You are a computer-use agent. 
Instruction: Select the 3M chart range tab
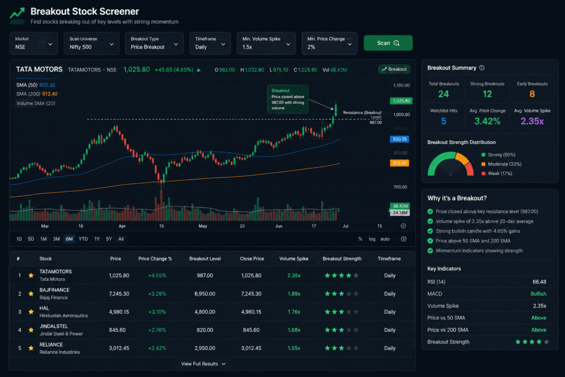coord(56,239)
